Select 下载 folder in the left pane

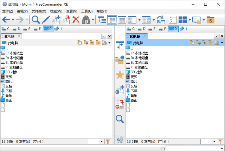pyautogui.click(x=8, y=91)
